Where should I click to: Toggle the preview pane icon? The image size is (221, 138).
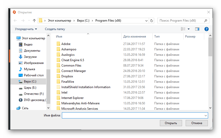(197, 29)
